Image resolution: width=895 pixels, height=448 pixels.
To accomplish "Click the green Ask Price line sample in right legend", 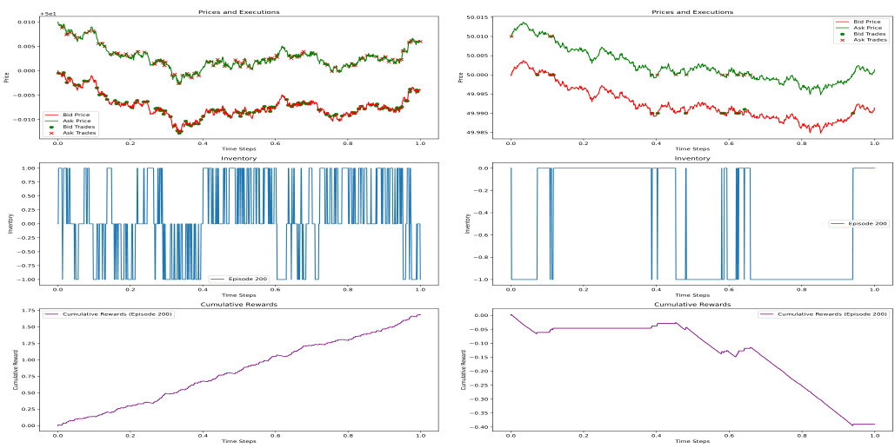I will point(843,27).
